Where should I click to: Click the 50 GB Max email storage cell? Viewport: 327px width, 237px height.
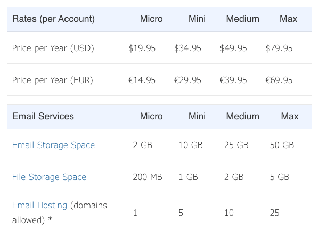point(282,145)
